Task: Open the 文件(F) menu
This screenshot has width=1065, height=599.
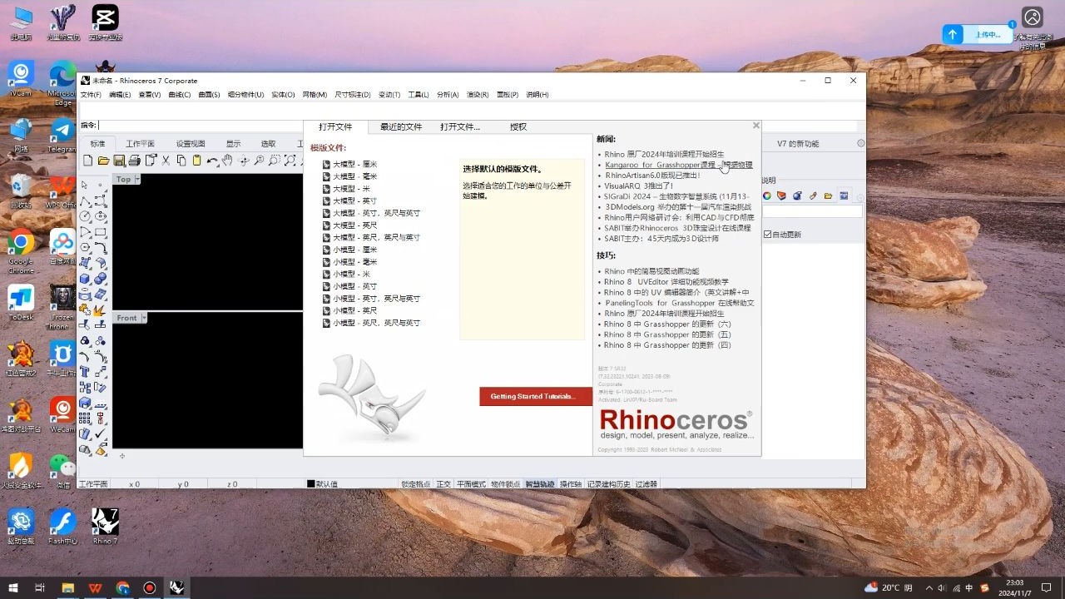Action: [x=91, y=94]
